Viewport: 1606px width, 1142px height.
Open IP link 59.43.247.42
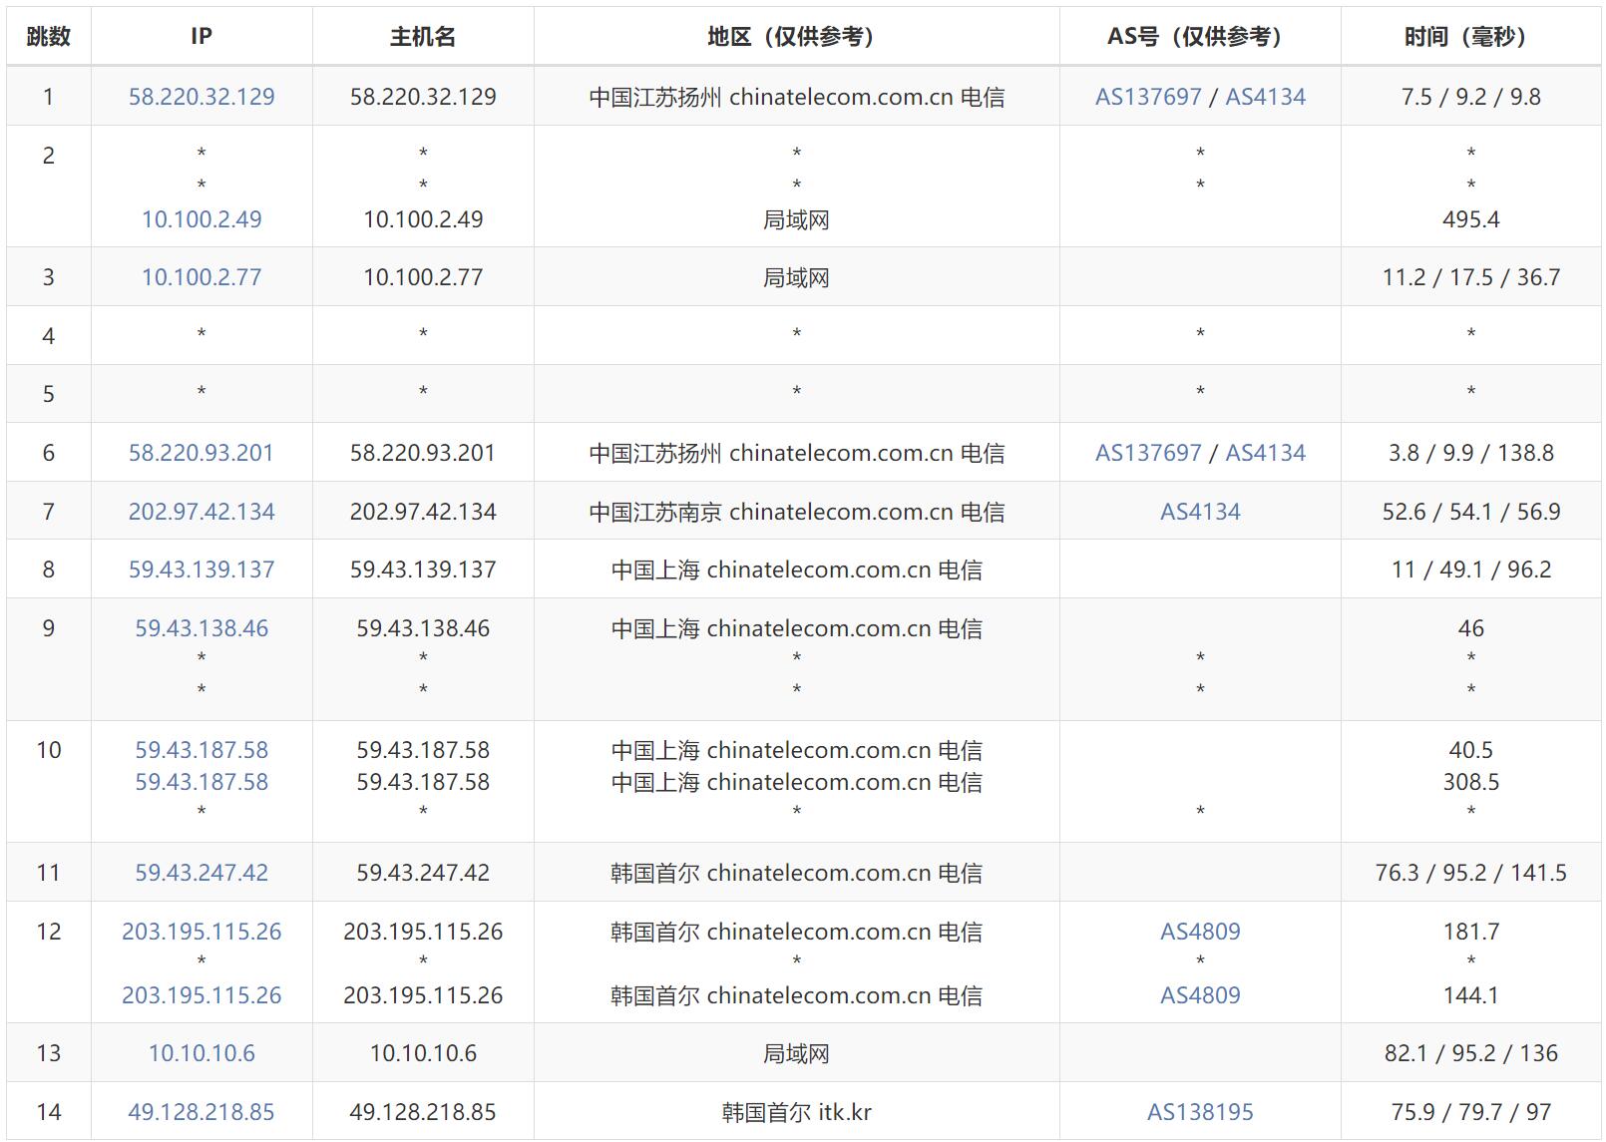(x=201, y=873)
